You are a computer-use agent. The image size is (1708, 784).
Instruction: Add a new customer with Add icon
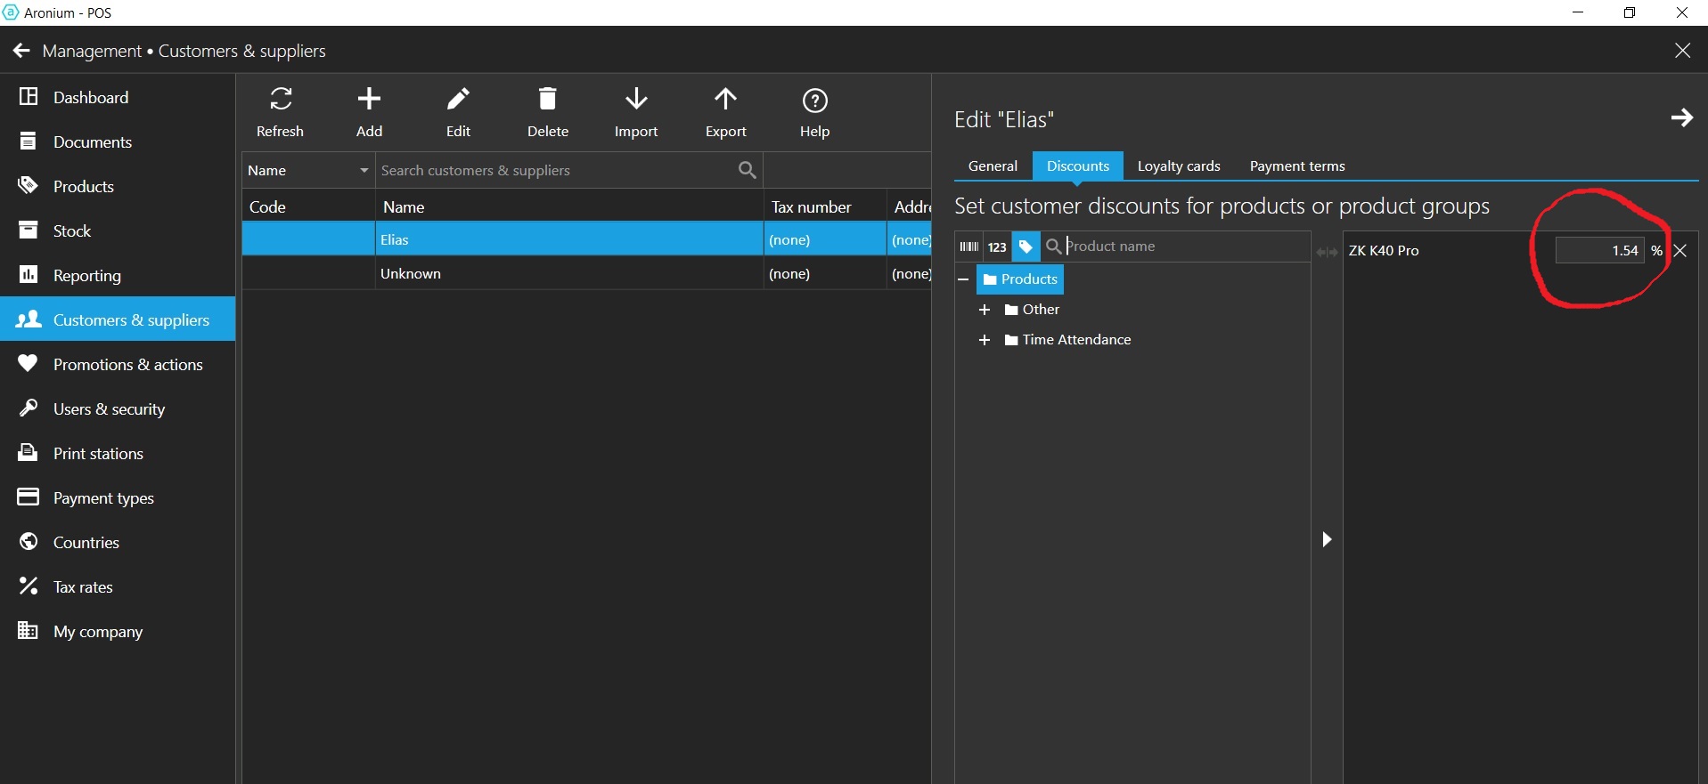point(369,100)
